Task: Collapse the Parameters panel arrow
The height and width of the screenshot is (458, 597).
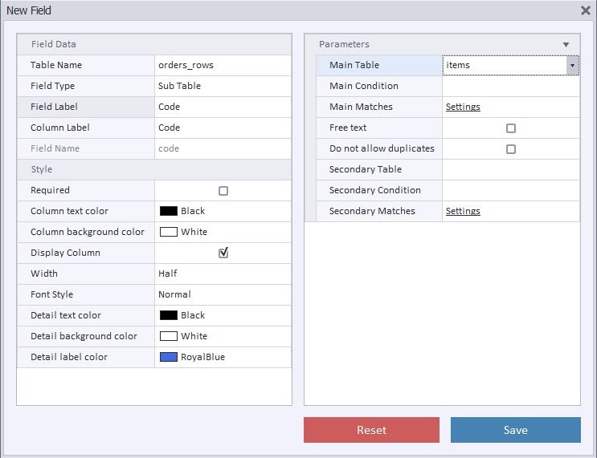Action: click(566, 44)
